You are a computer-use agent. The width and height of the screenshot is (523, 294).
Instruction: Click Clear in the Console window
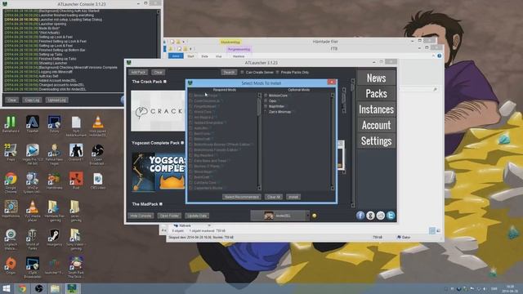click(x=12, y=100)
